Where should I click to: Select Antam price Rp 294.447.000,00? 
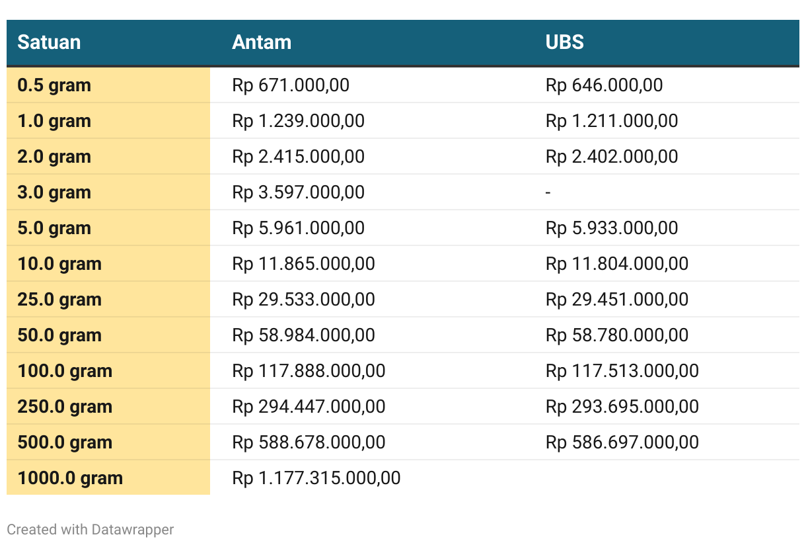tap(309, 407)
